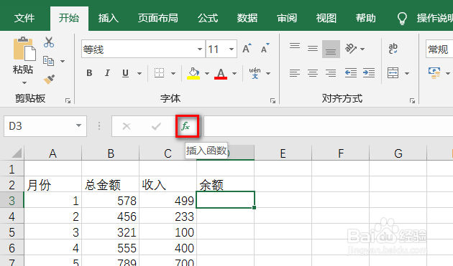This screenshot has width=453, height=266.
Task: Expand the Copy options arrow
Action: click(x=63, y=61)
